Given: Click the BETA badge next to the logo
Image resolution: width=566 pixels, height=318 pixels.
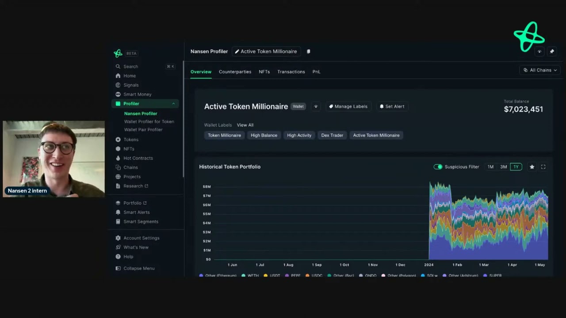Looking at the screenshot, I should pos(131,53).
